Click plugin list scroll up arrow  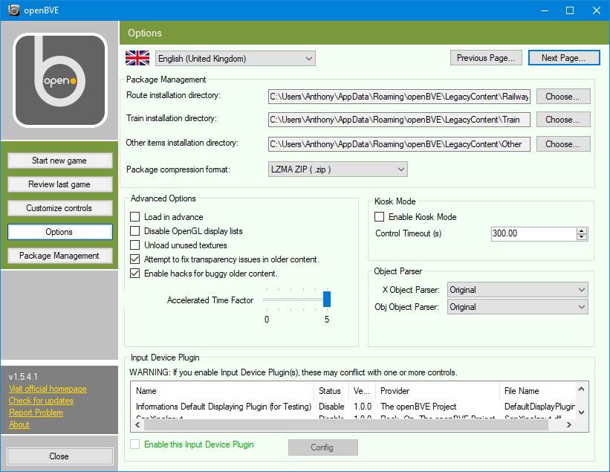(581, 389)
